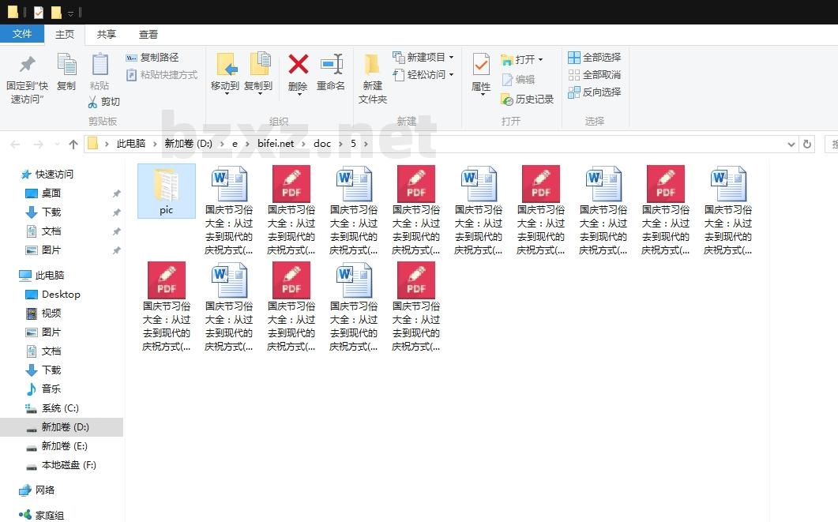Click the New Folder icon
The image size is (838, 522).
(x=372, y=65)
